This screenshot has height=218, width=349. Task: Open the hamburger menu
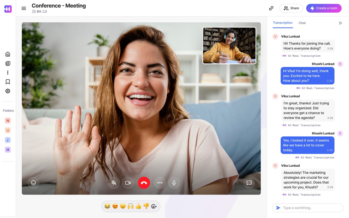pos(24,8)
